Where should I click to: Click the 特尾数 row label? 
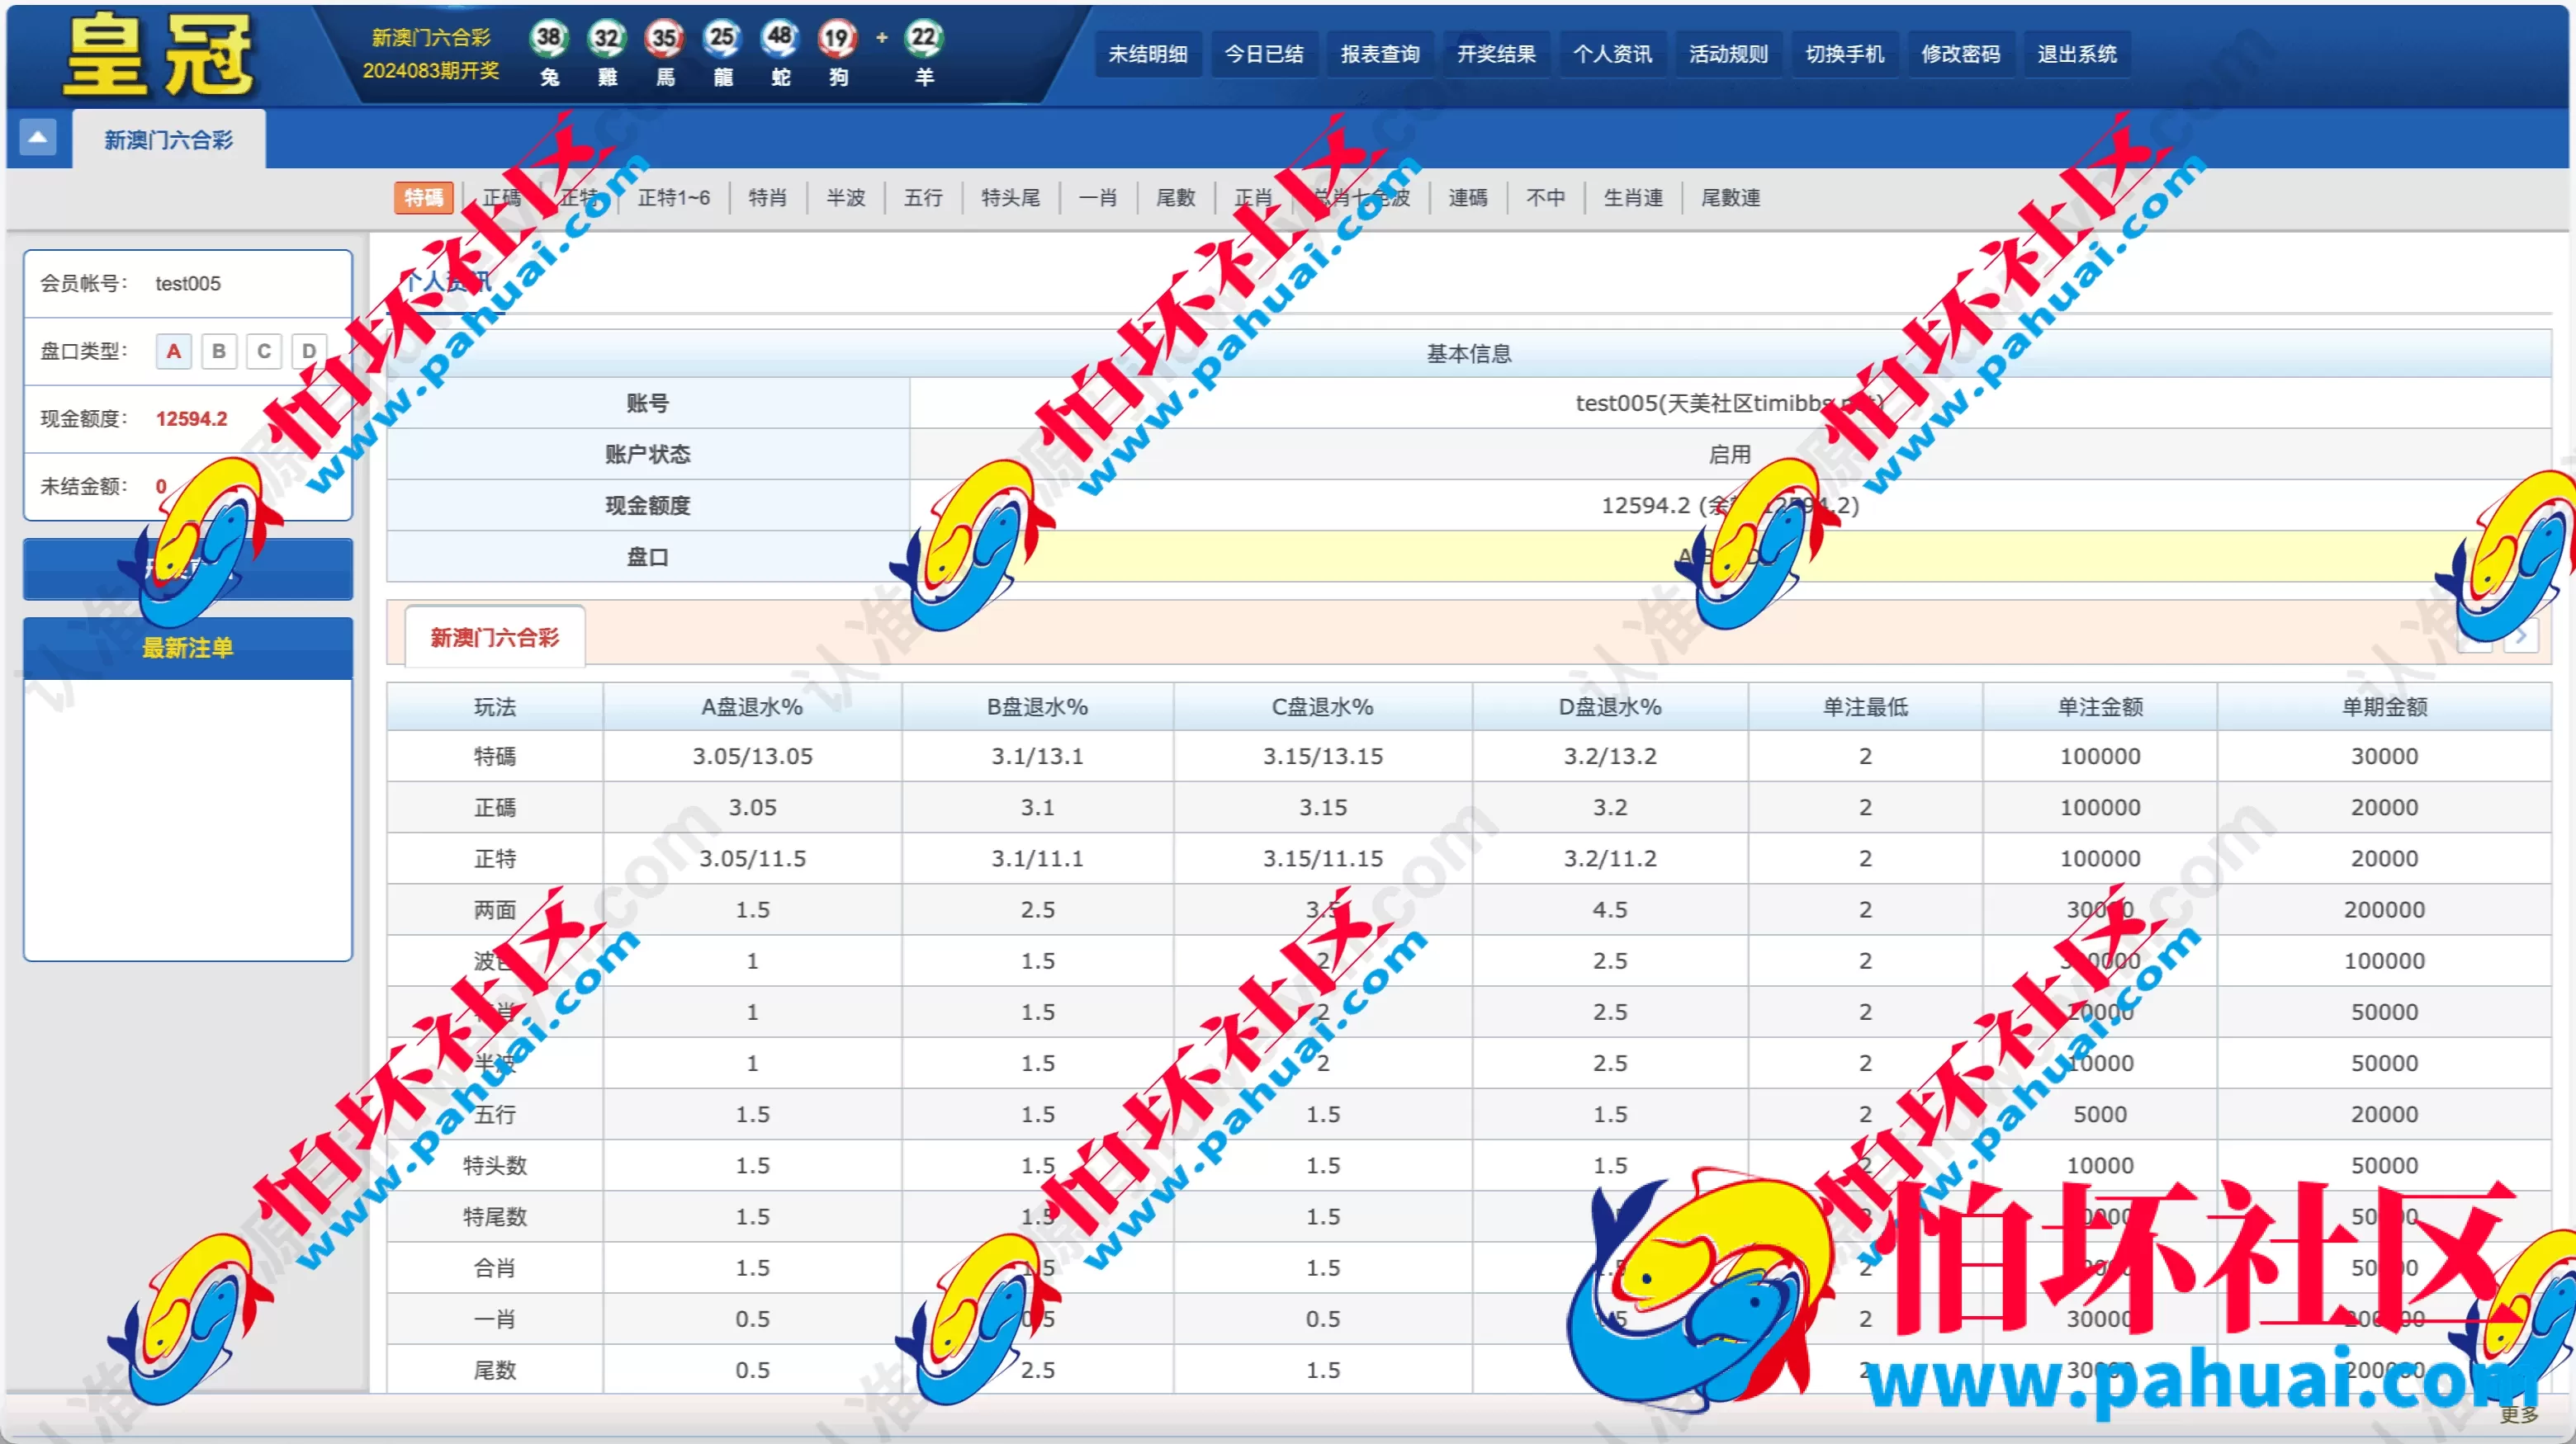pos(495,1216)
